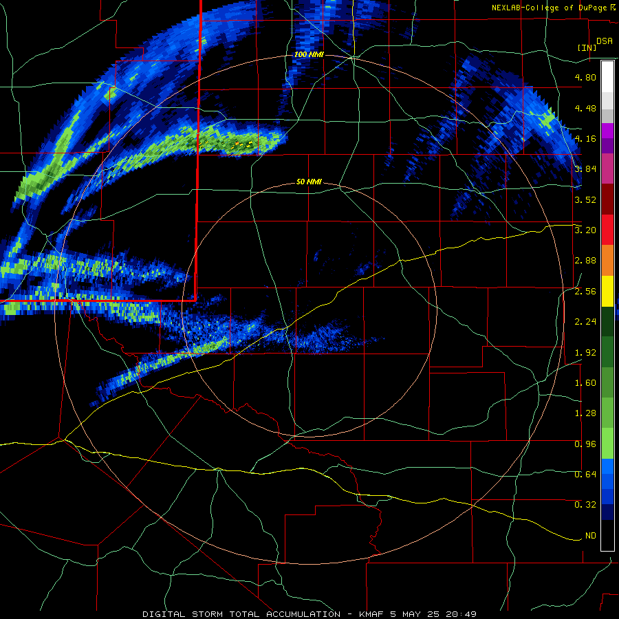Click the [IN] units label
The width and height of the screenshot is (619, 619).
(x=587, y=47)
